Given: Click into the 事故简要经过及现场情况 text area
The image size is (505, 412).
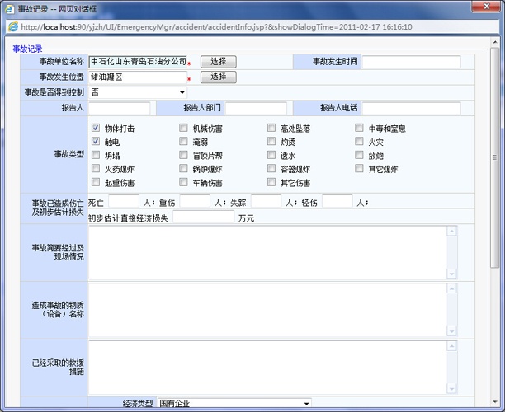Looking at the screenshot, I should [x=267, y=253].
